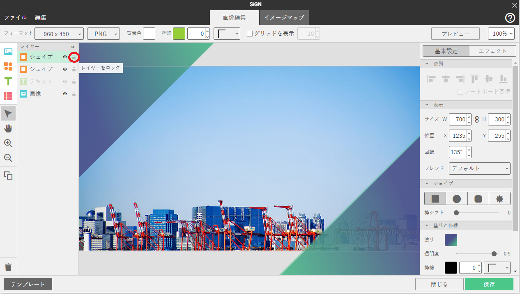520x294 pixels.
Task: Open the PNG file type dropdown
Action: point(103,34)
